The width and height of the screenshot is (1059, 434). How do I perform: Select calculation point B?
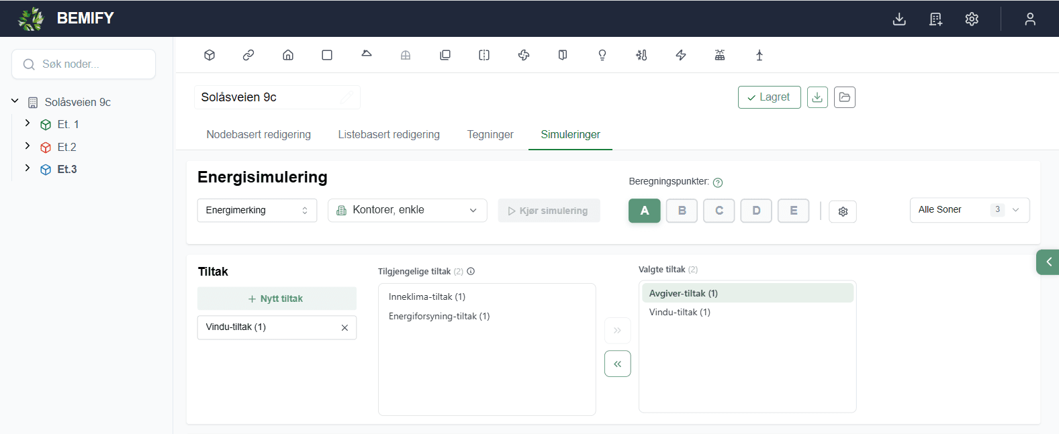click(682, 211)
